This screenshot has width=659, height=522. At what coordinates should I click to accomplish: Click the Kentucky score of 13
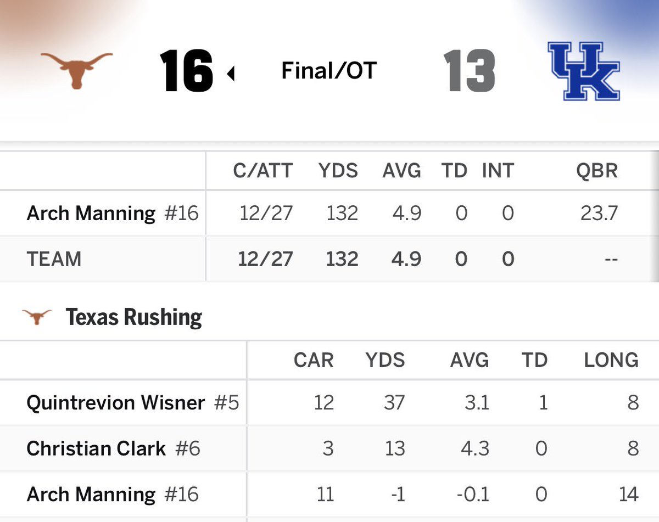pos(469,71)
